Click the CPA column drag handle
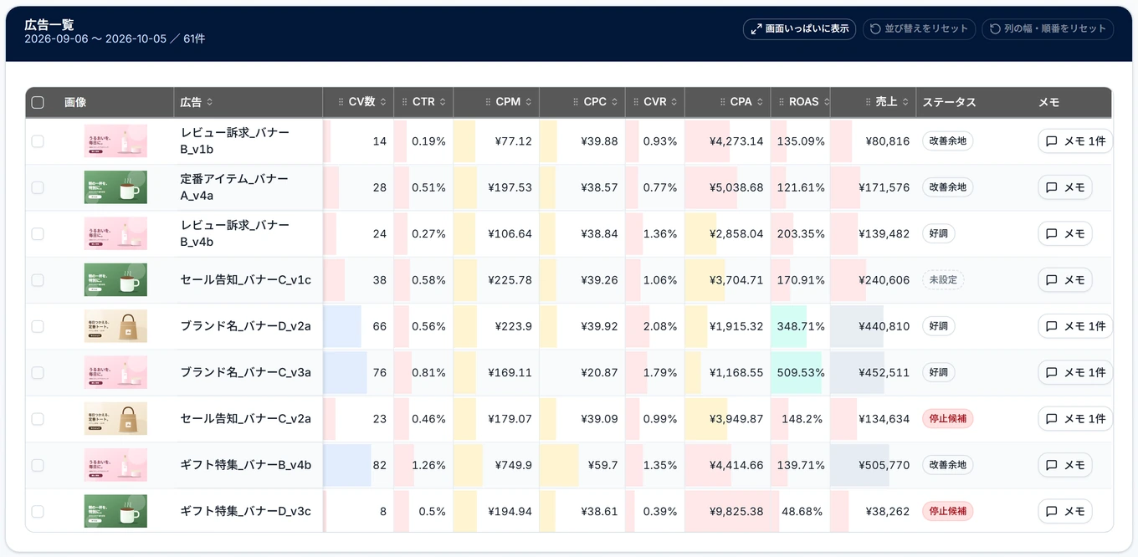The image size is (1138, 557). [721, 102]
